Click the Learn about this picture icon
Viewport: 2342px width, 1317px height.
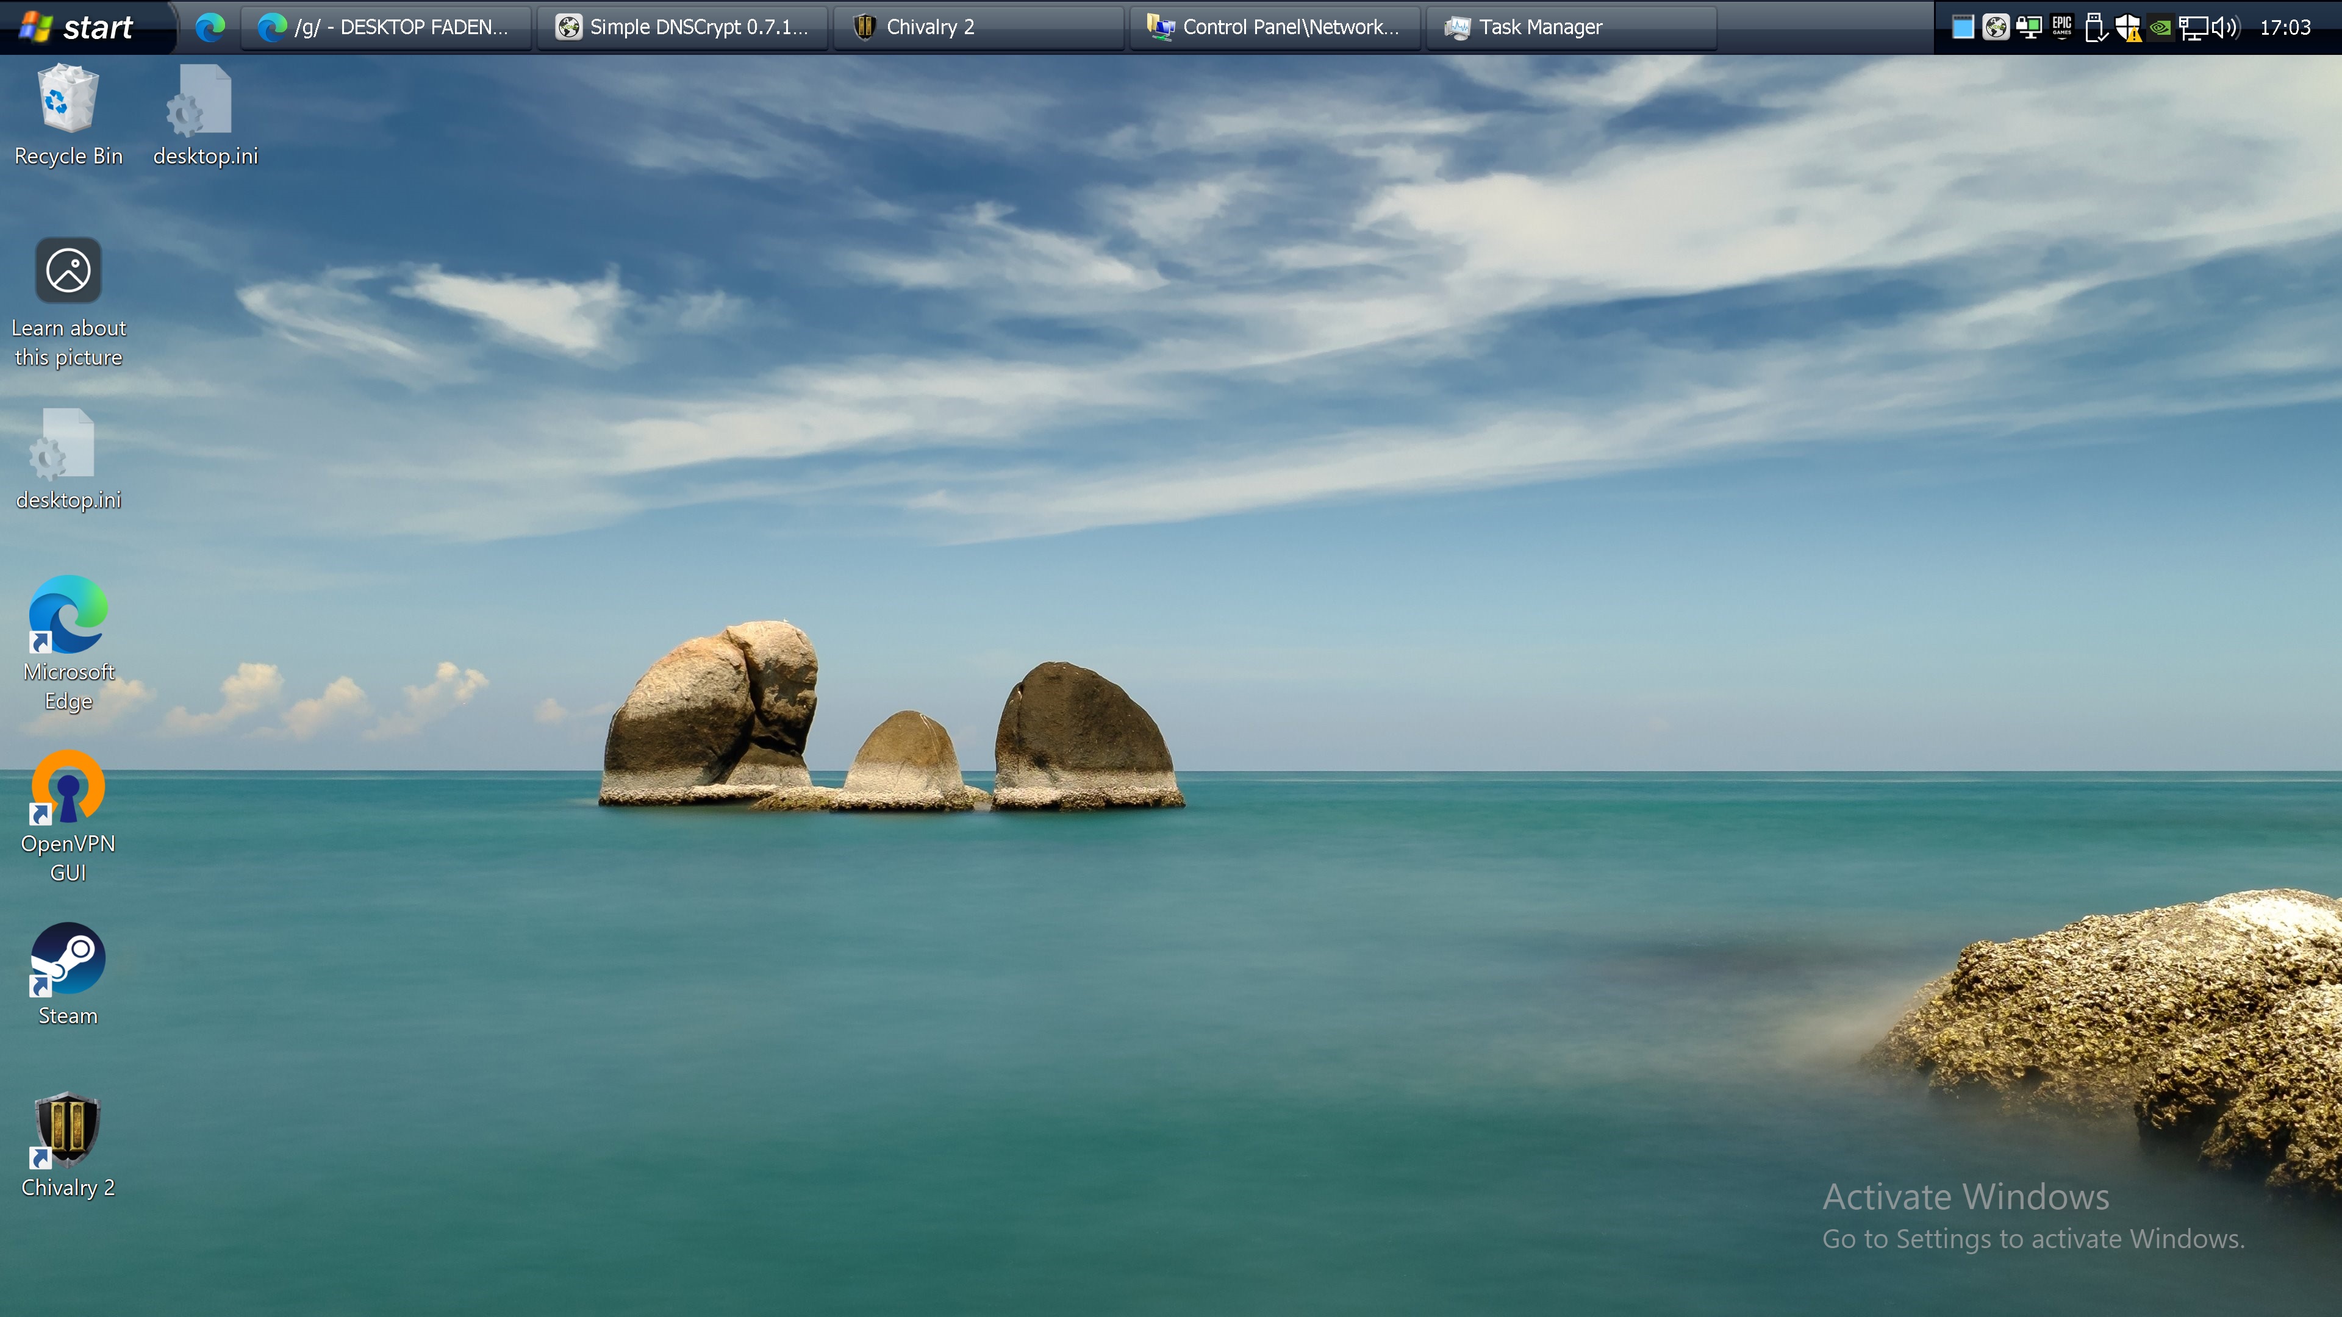coord(68,302)
